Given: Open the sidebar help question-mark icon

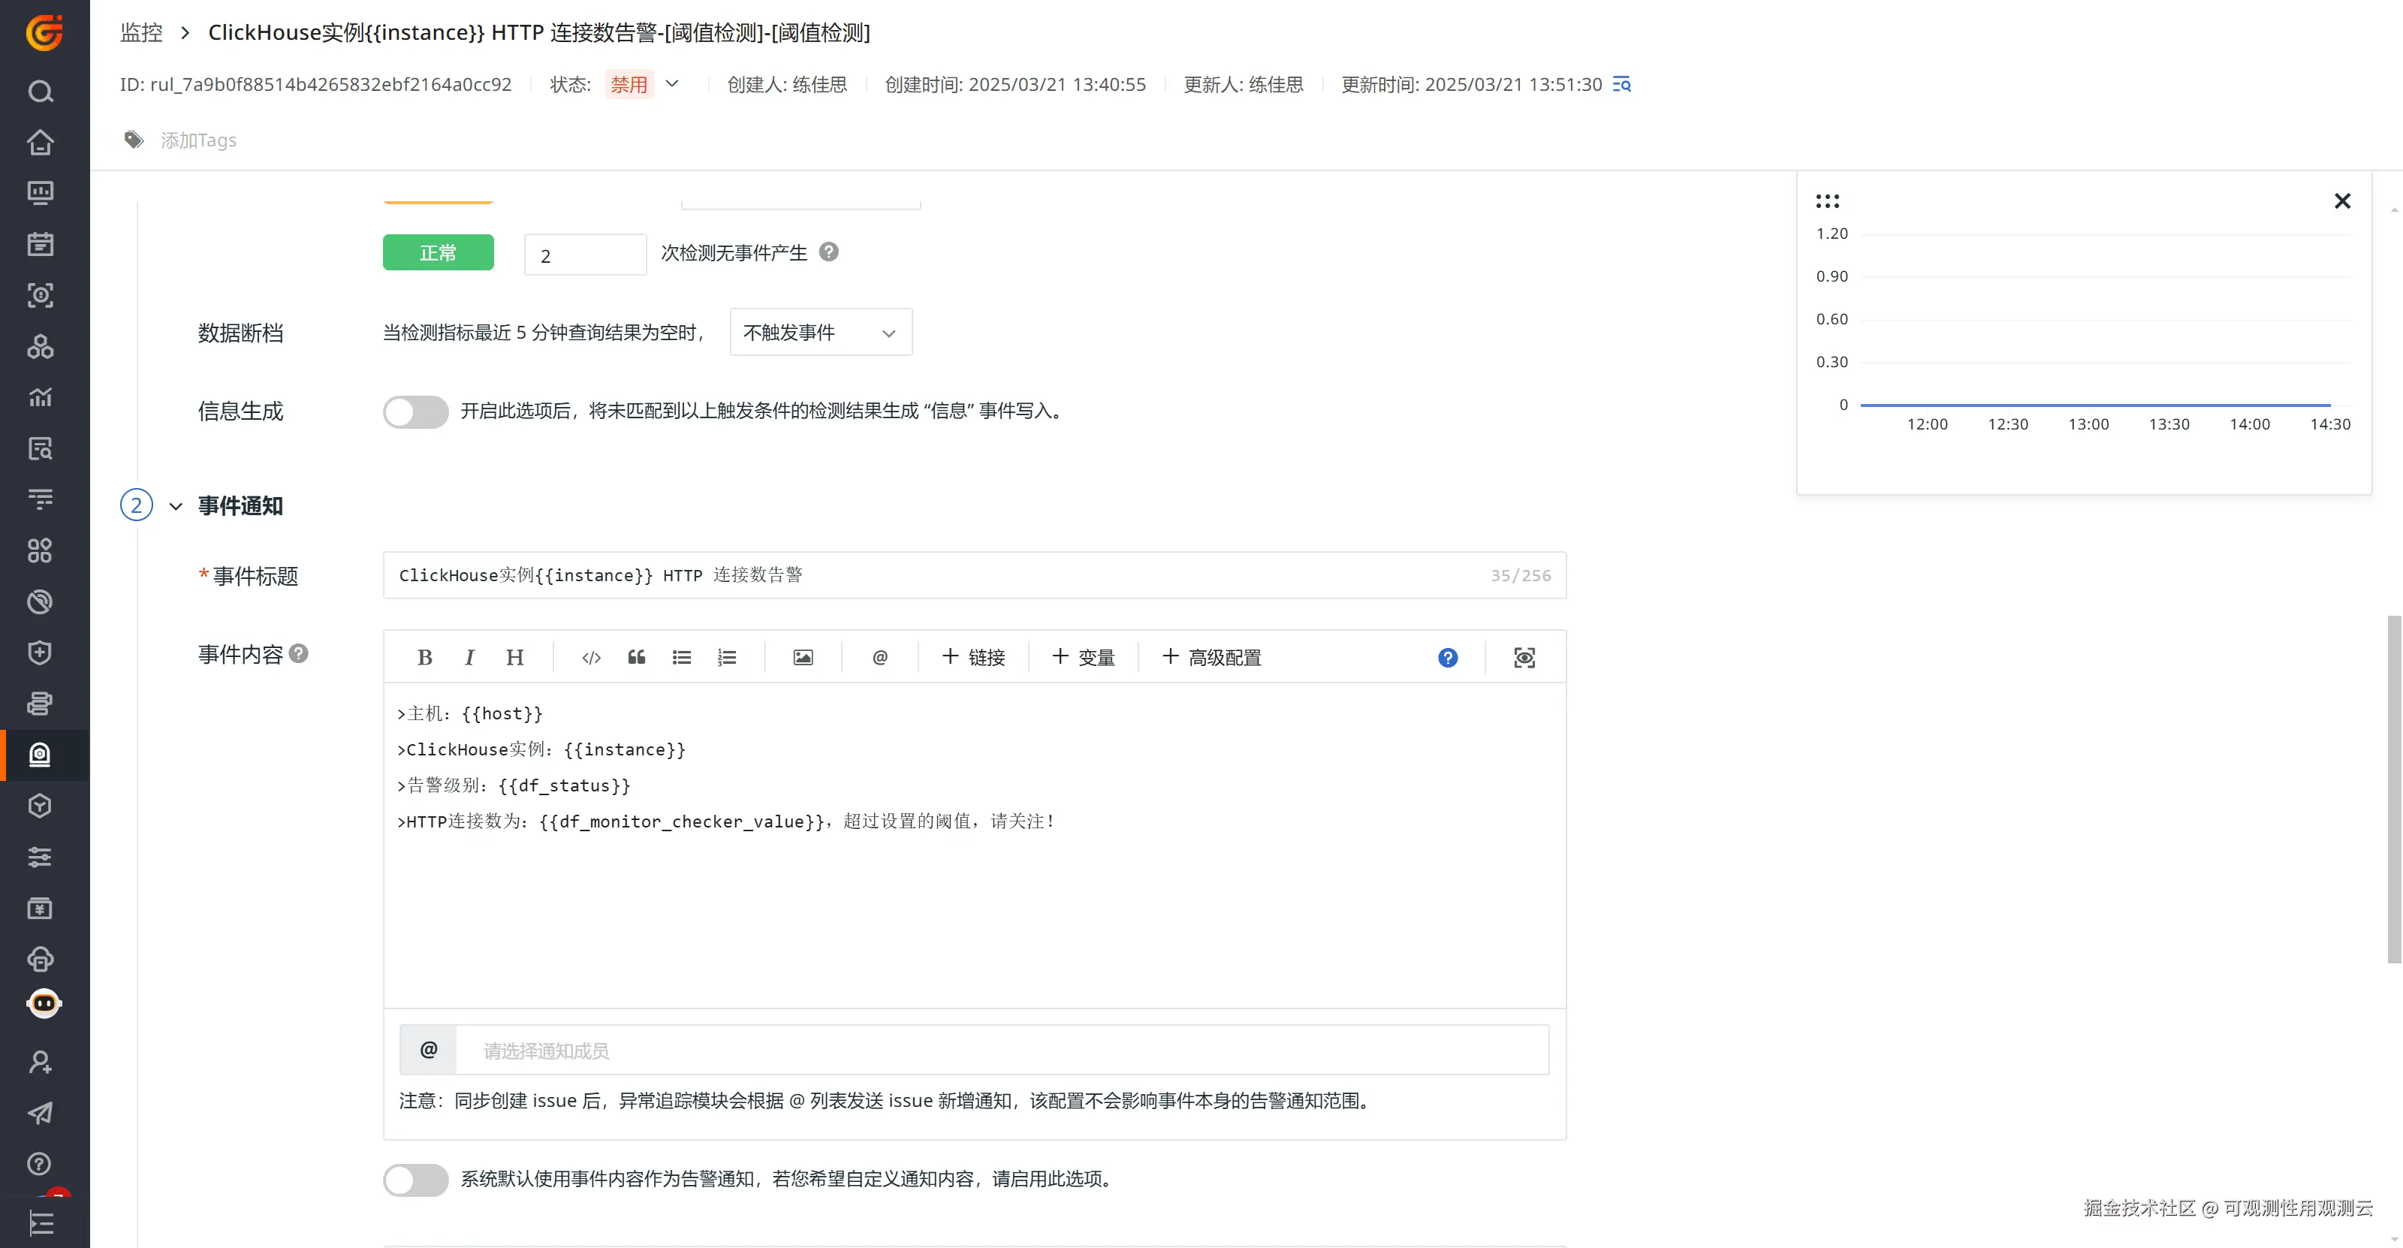Looking at the screenshot, I should click(x=40, y=1164).
